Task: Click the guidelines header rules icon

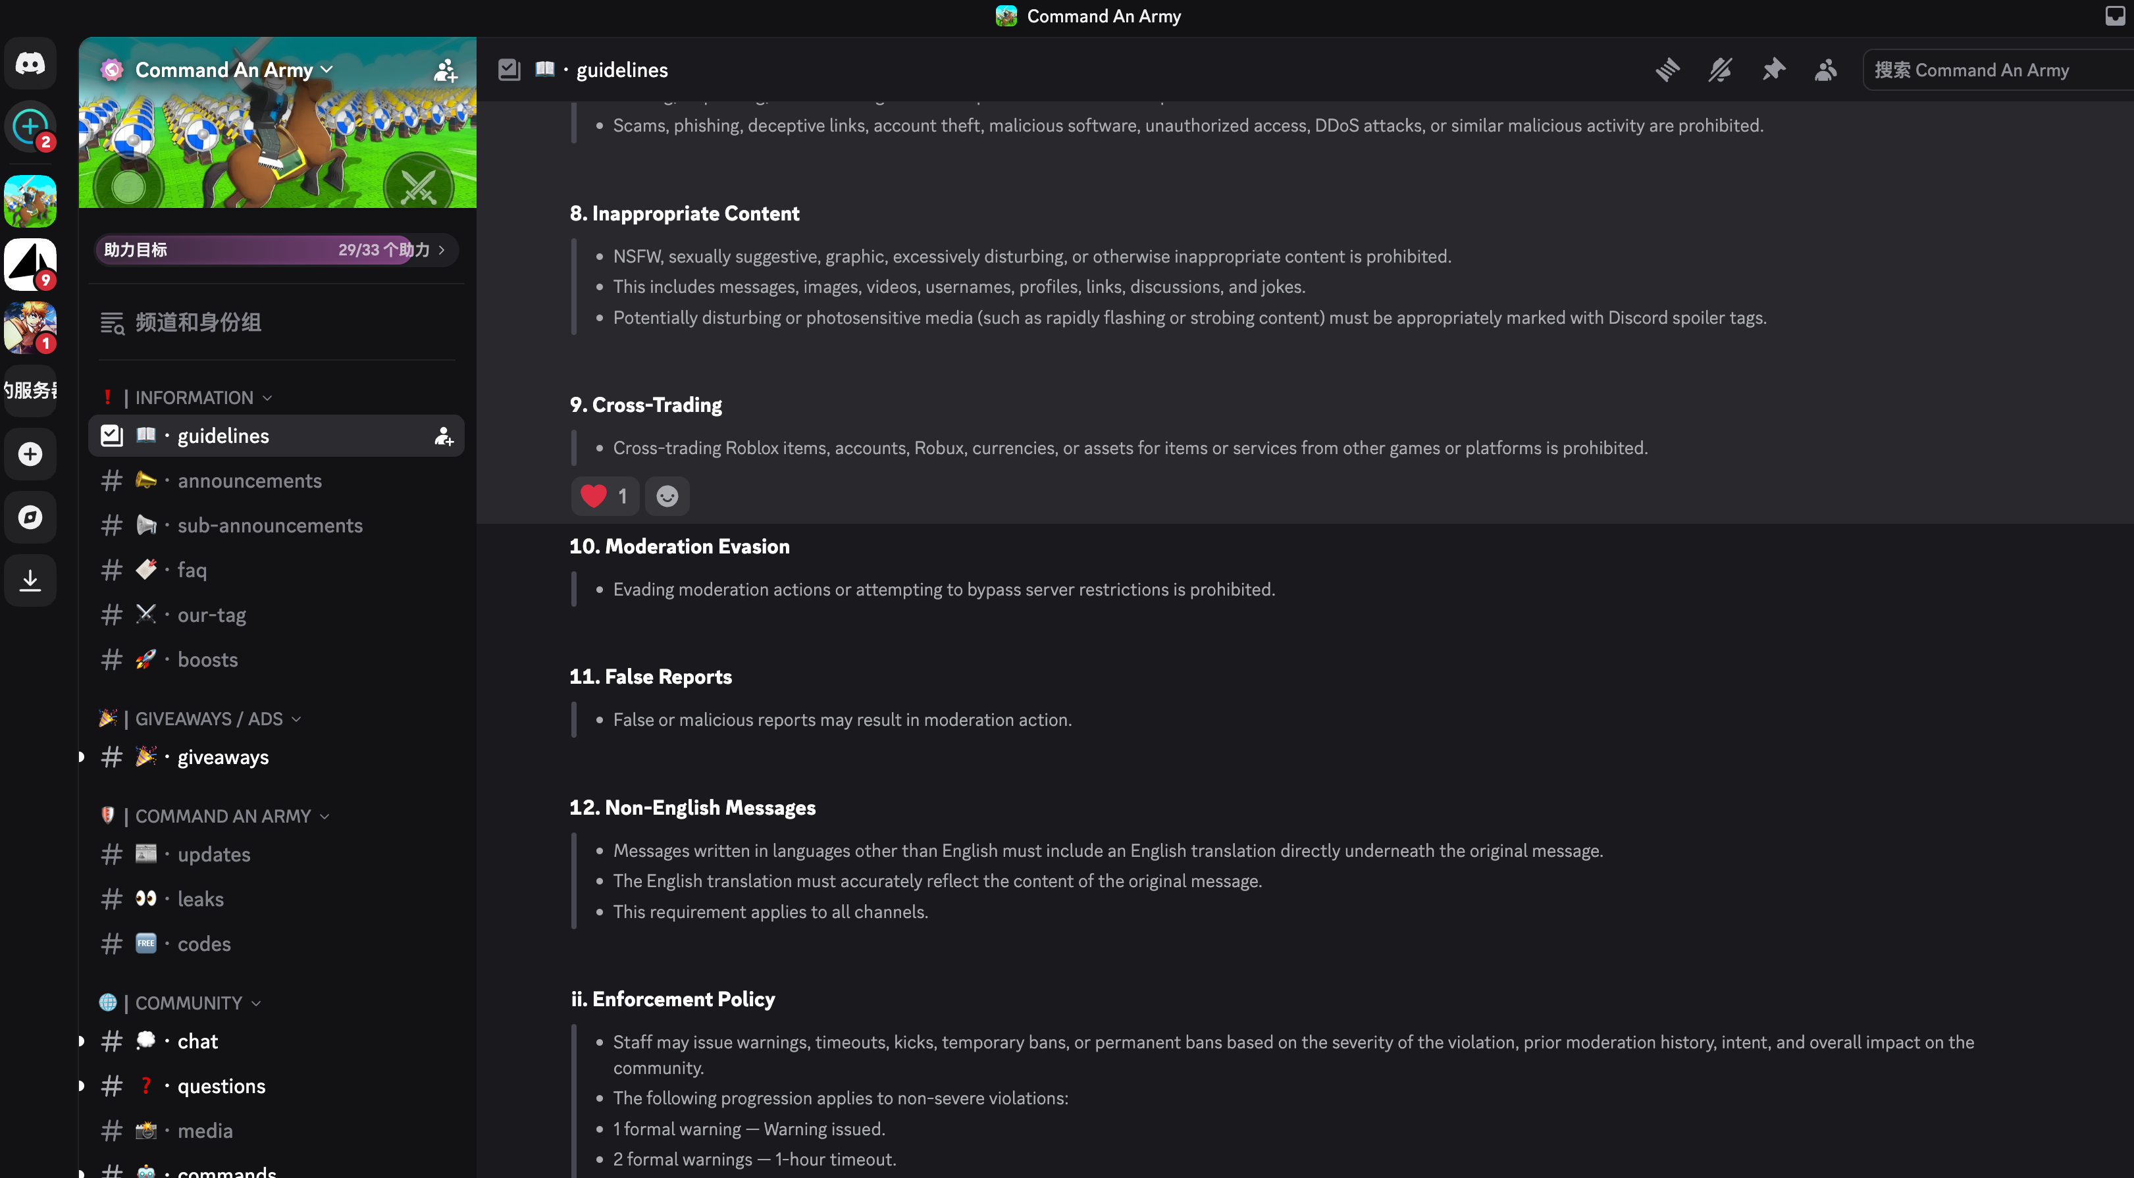Action: coord(509,70)
